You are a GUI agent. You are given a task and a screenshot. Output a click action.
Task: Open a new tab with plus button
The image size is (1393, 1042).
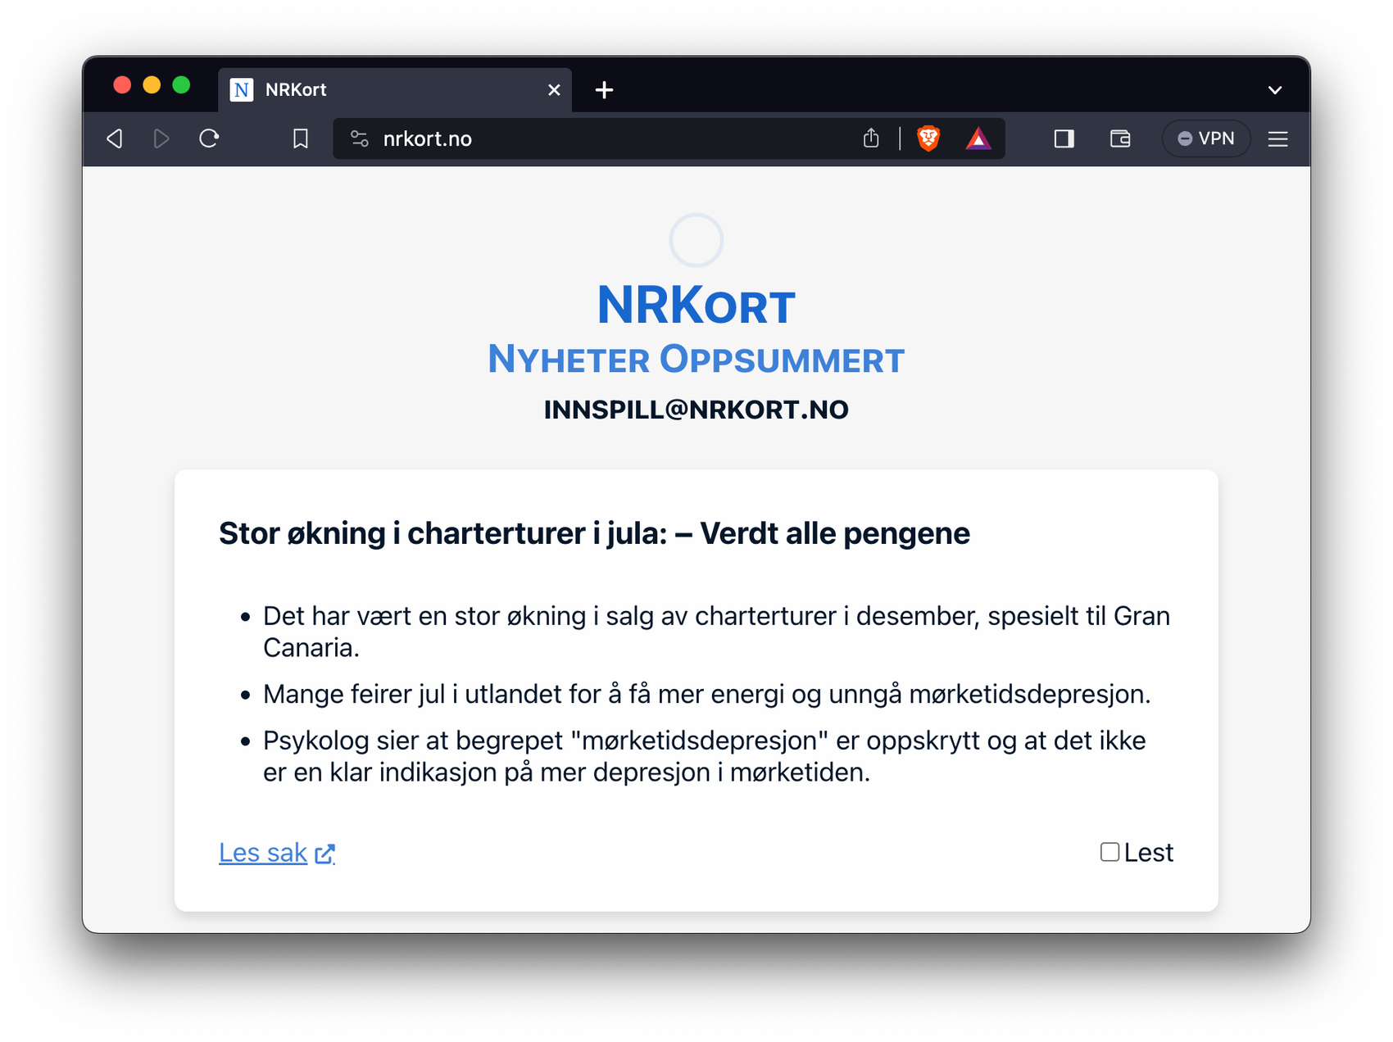point(604,90)
